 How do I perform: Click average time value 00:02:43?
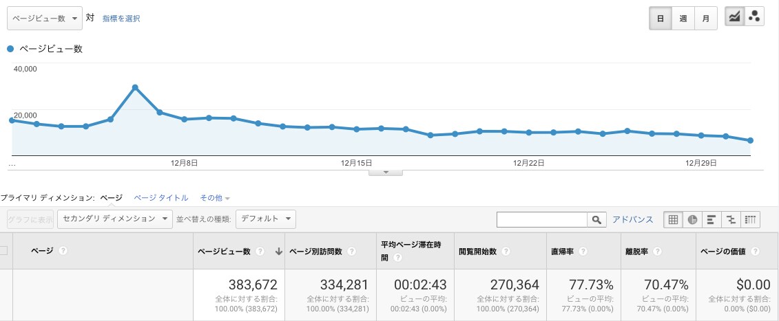point(420,285)
